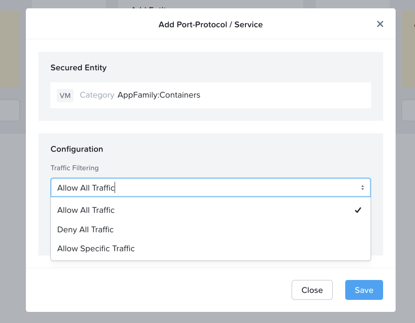Click the Configuration section heading

pos(77,149)
